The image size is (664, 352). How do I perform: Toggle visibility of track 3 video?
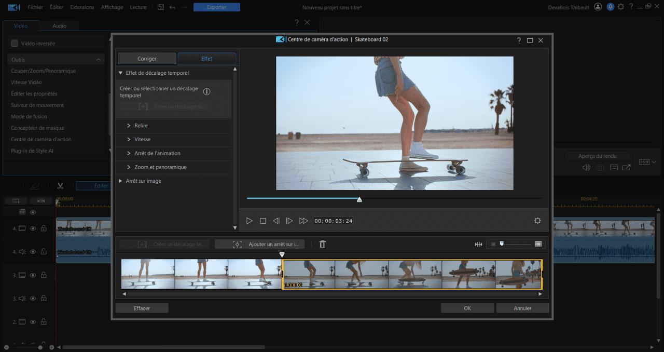(33, 275)
